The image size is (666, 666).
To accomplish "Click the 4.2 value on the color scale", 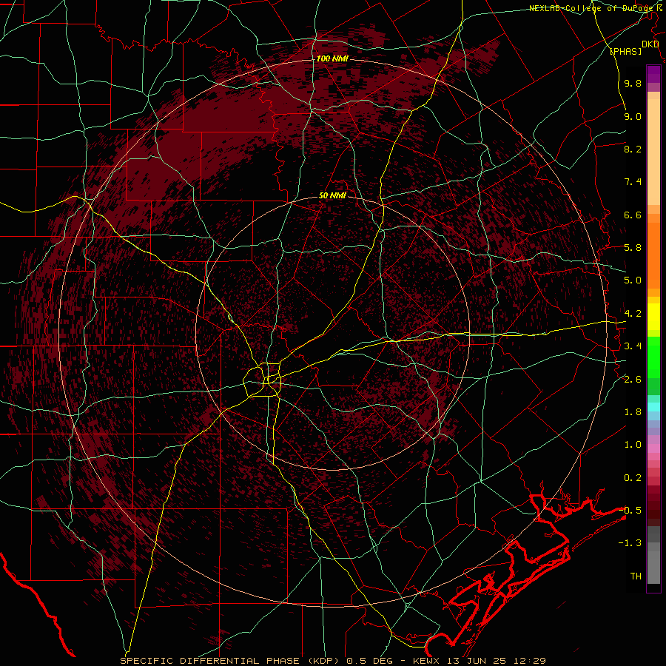I will click(633, 314).
